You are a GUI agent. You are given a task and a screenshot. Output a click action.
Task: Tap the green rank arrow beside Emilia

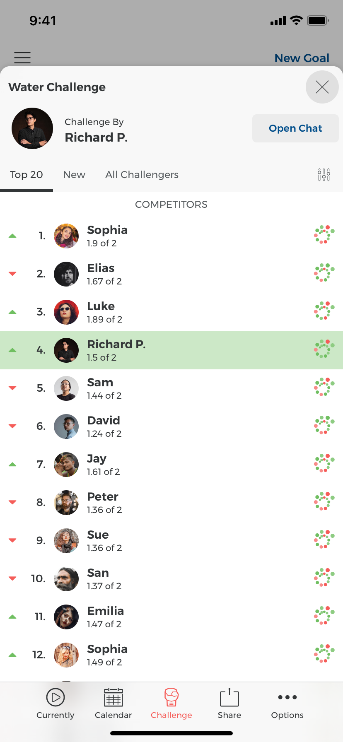[x=12, y=616]
